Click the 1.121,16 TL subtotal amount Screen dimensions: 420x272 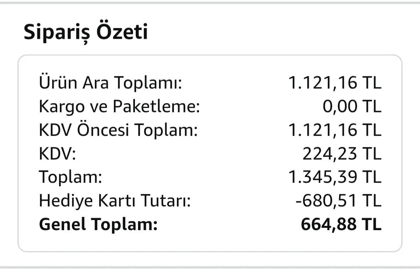334,83
